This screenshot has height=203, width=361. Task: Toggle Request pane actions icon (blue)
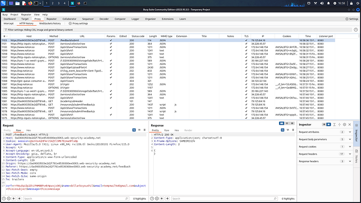coord(134,130)
